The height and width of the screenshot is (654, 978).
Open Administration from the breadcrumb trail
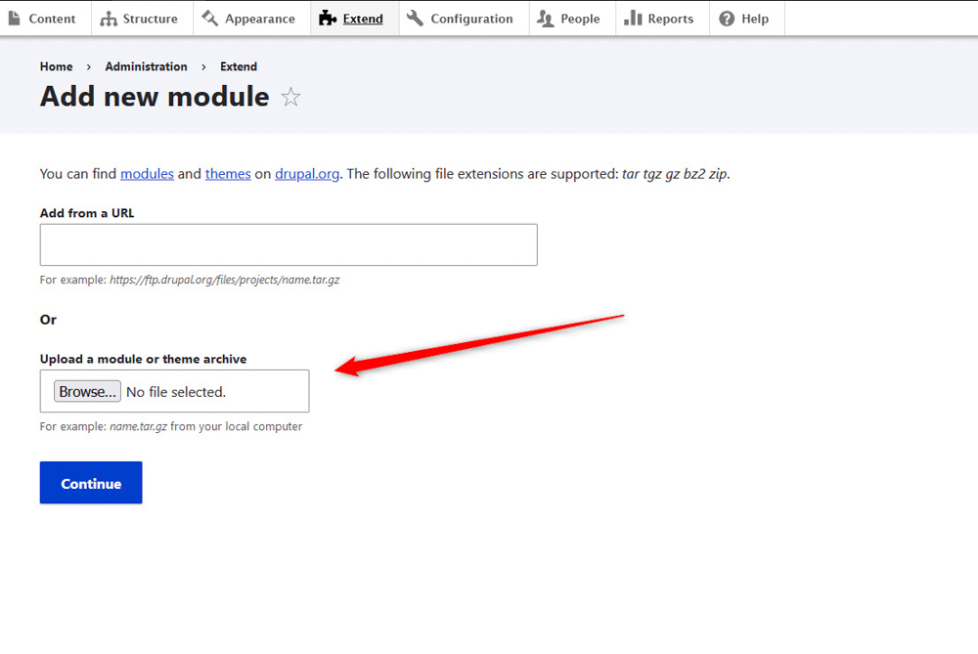[146, 66]
